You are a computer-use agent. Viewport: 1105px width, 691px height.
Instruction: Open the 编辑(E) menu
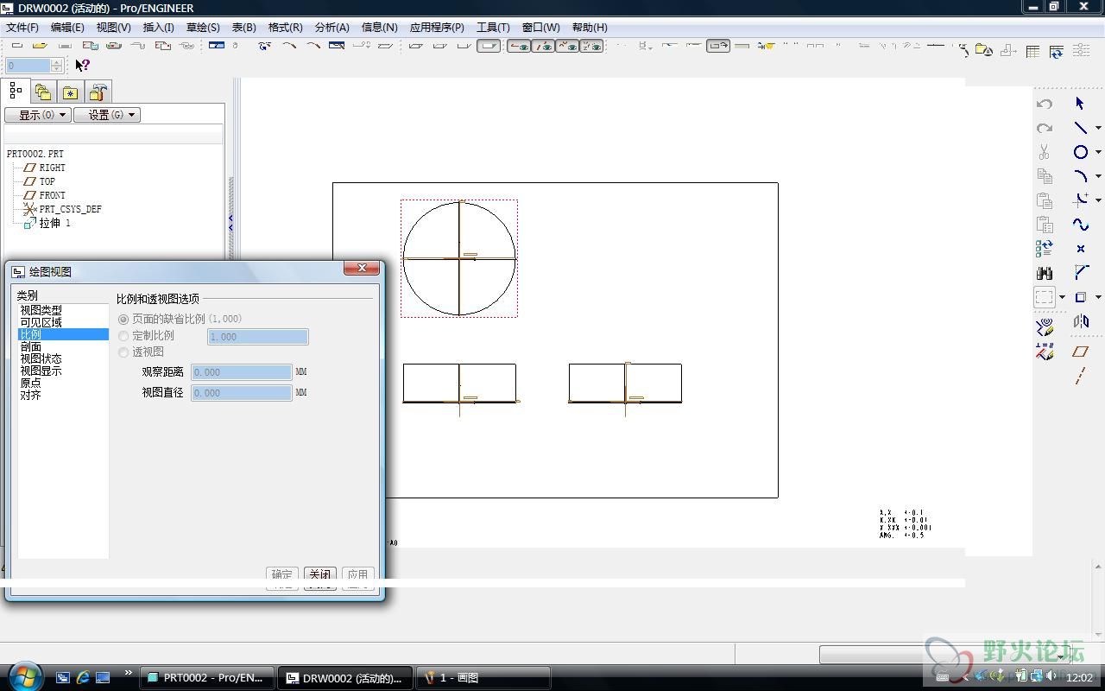point(67,27)
